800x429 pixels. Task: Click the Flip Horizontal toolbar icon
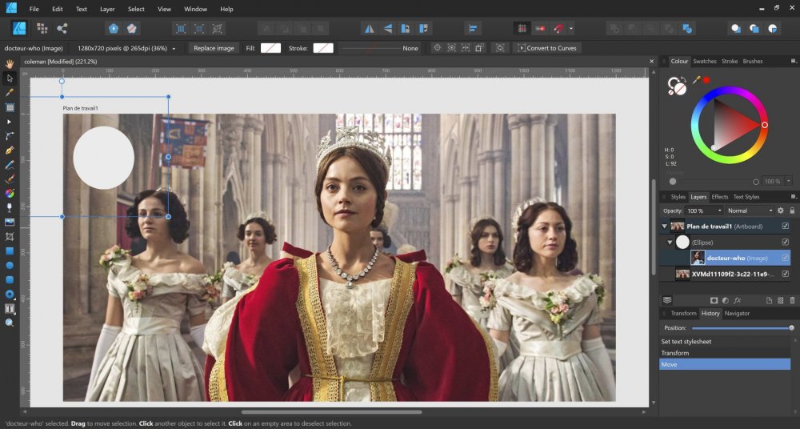point(369,28)
